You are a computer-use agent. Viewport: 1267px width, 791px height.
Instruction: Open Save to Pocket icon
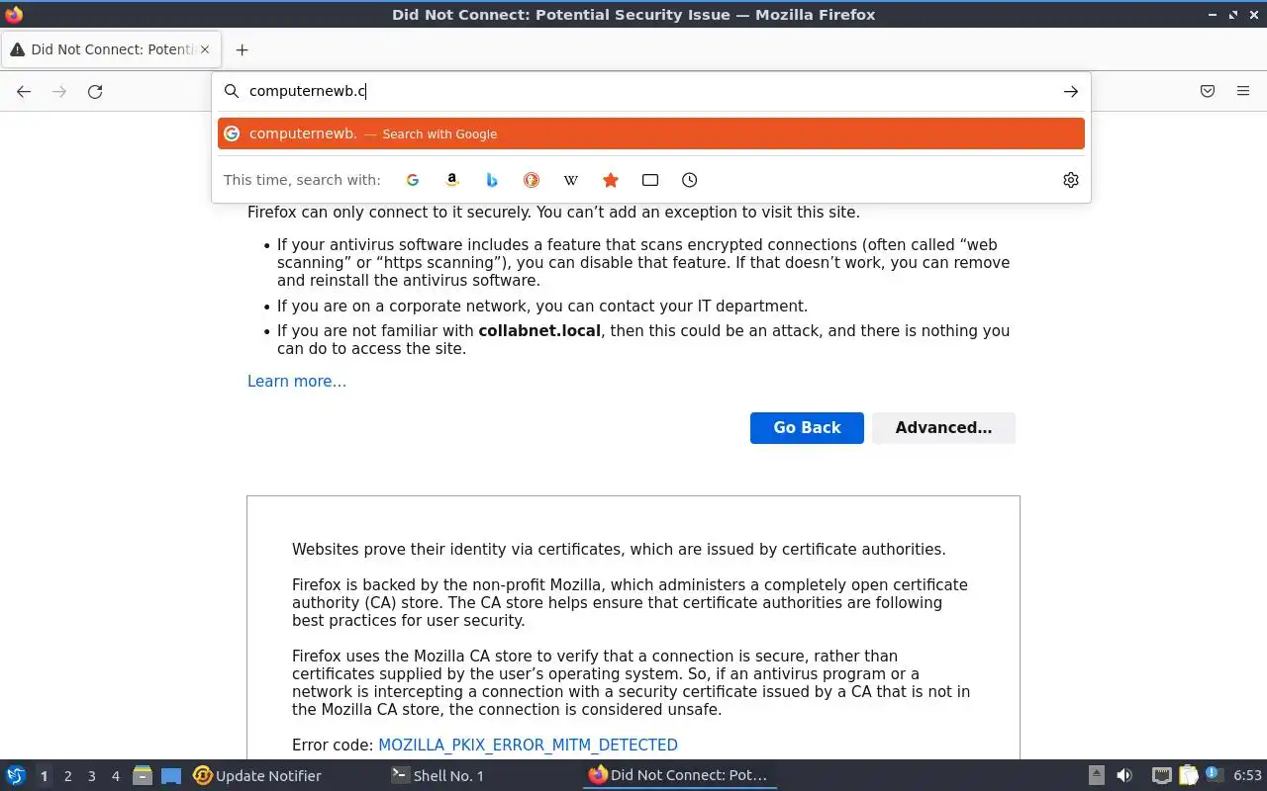point(1208,91)
